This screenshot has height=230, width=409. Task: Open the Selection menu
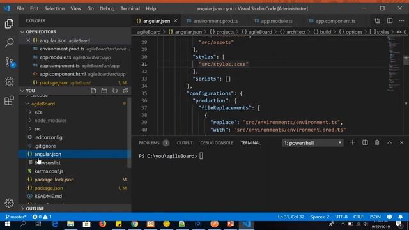pyautogui.click(x=54, y=8)
